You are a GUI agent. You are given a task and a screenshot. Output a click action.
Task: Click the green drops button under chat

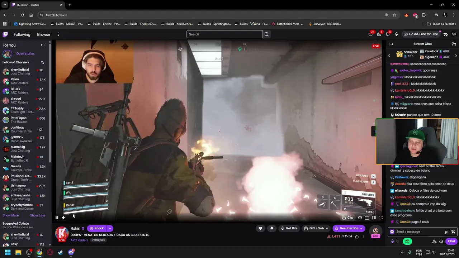pos(407,241)
